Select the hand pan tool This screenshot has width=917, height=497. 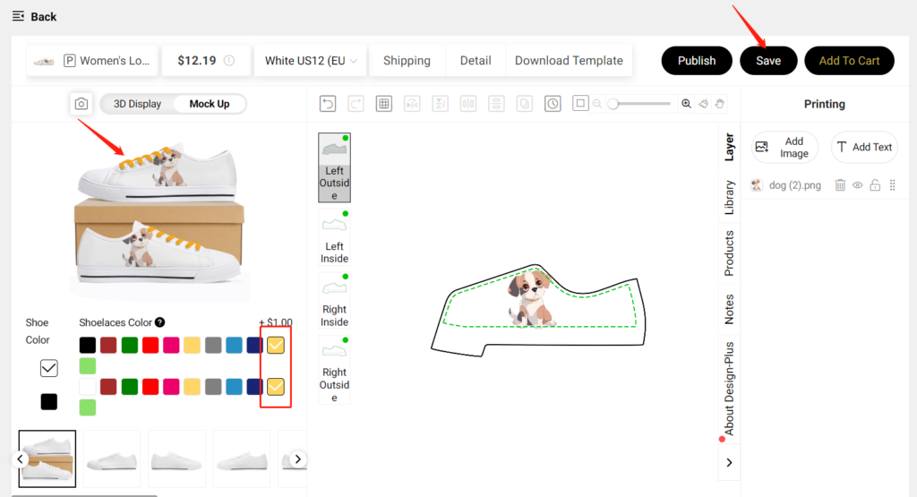pyautogui.click(x=719, y=104)
